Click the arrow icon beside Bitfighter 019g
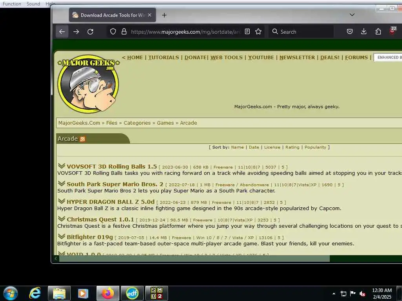The width and height of the screenshot is (402, 301). tap(62, 236)
